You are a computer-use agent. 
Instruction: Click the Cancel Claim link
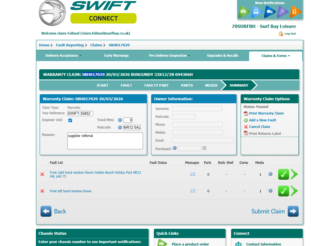(x=260, y=127)
